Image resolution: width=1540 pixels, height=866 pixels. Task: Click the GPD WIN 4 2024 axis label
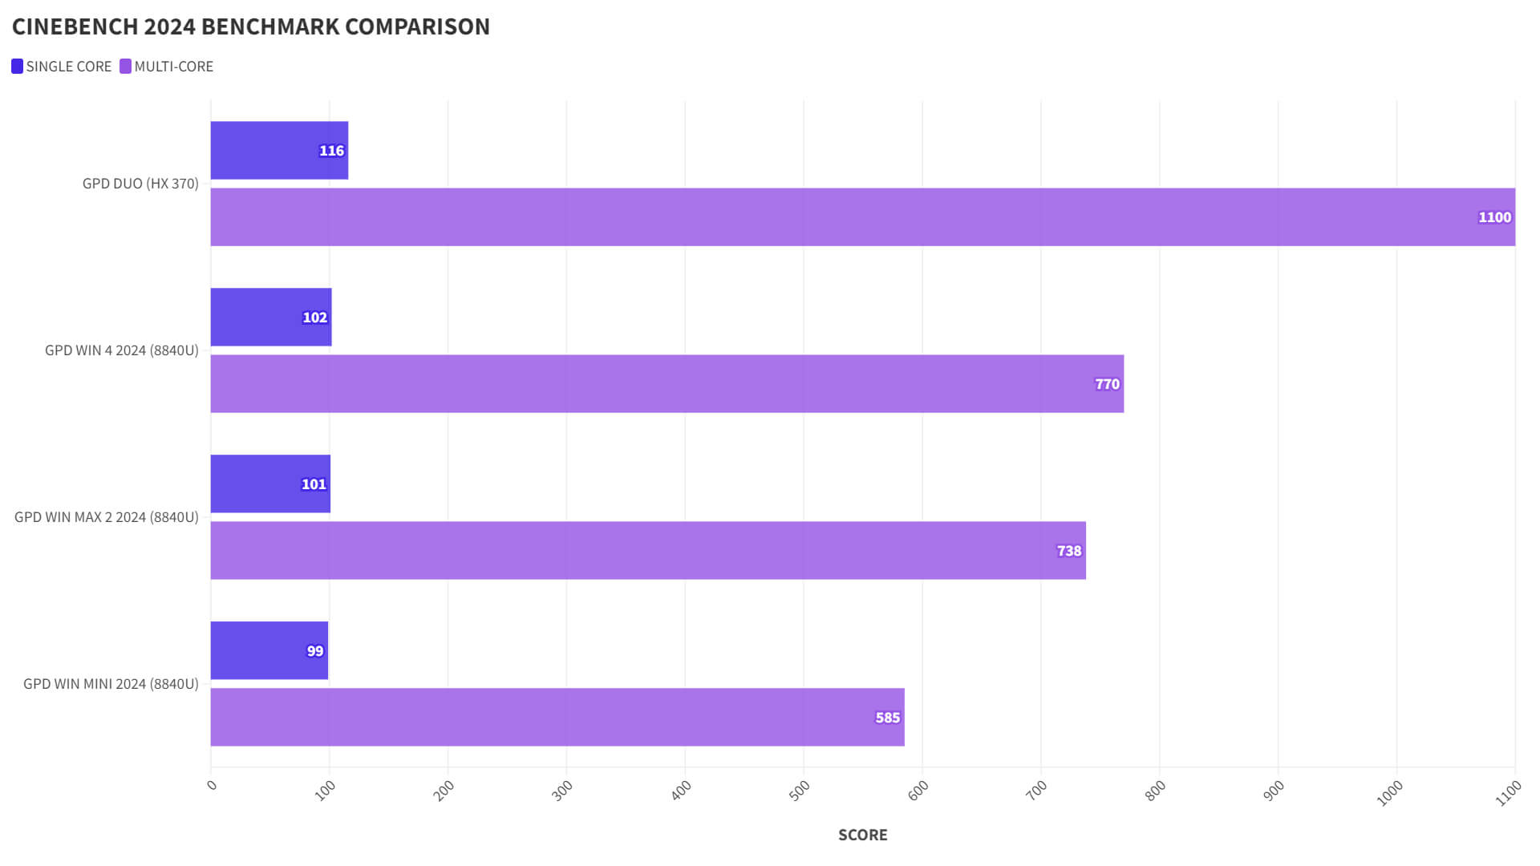[122, 350]
